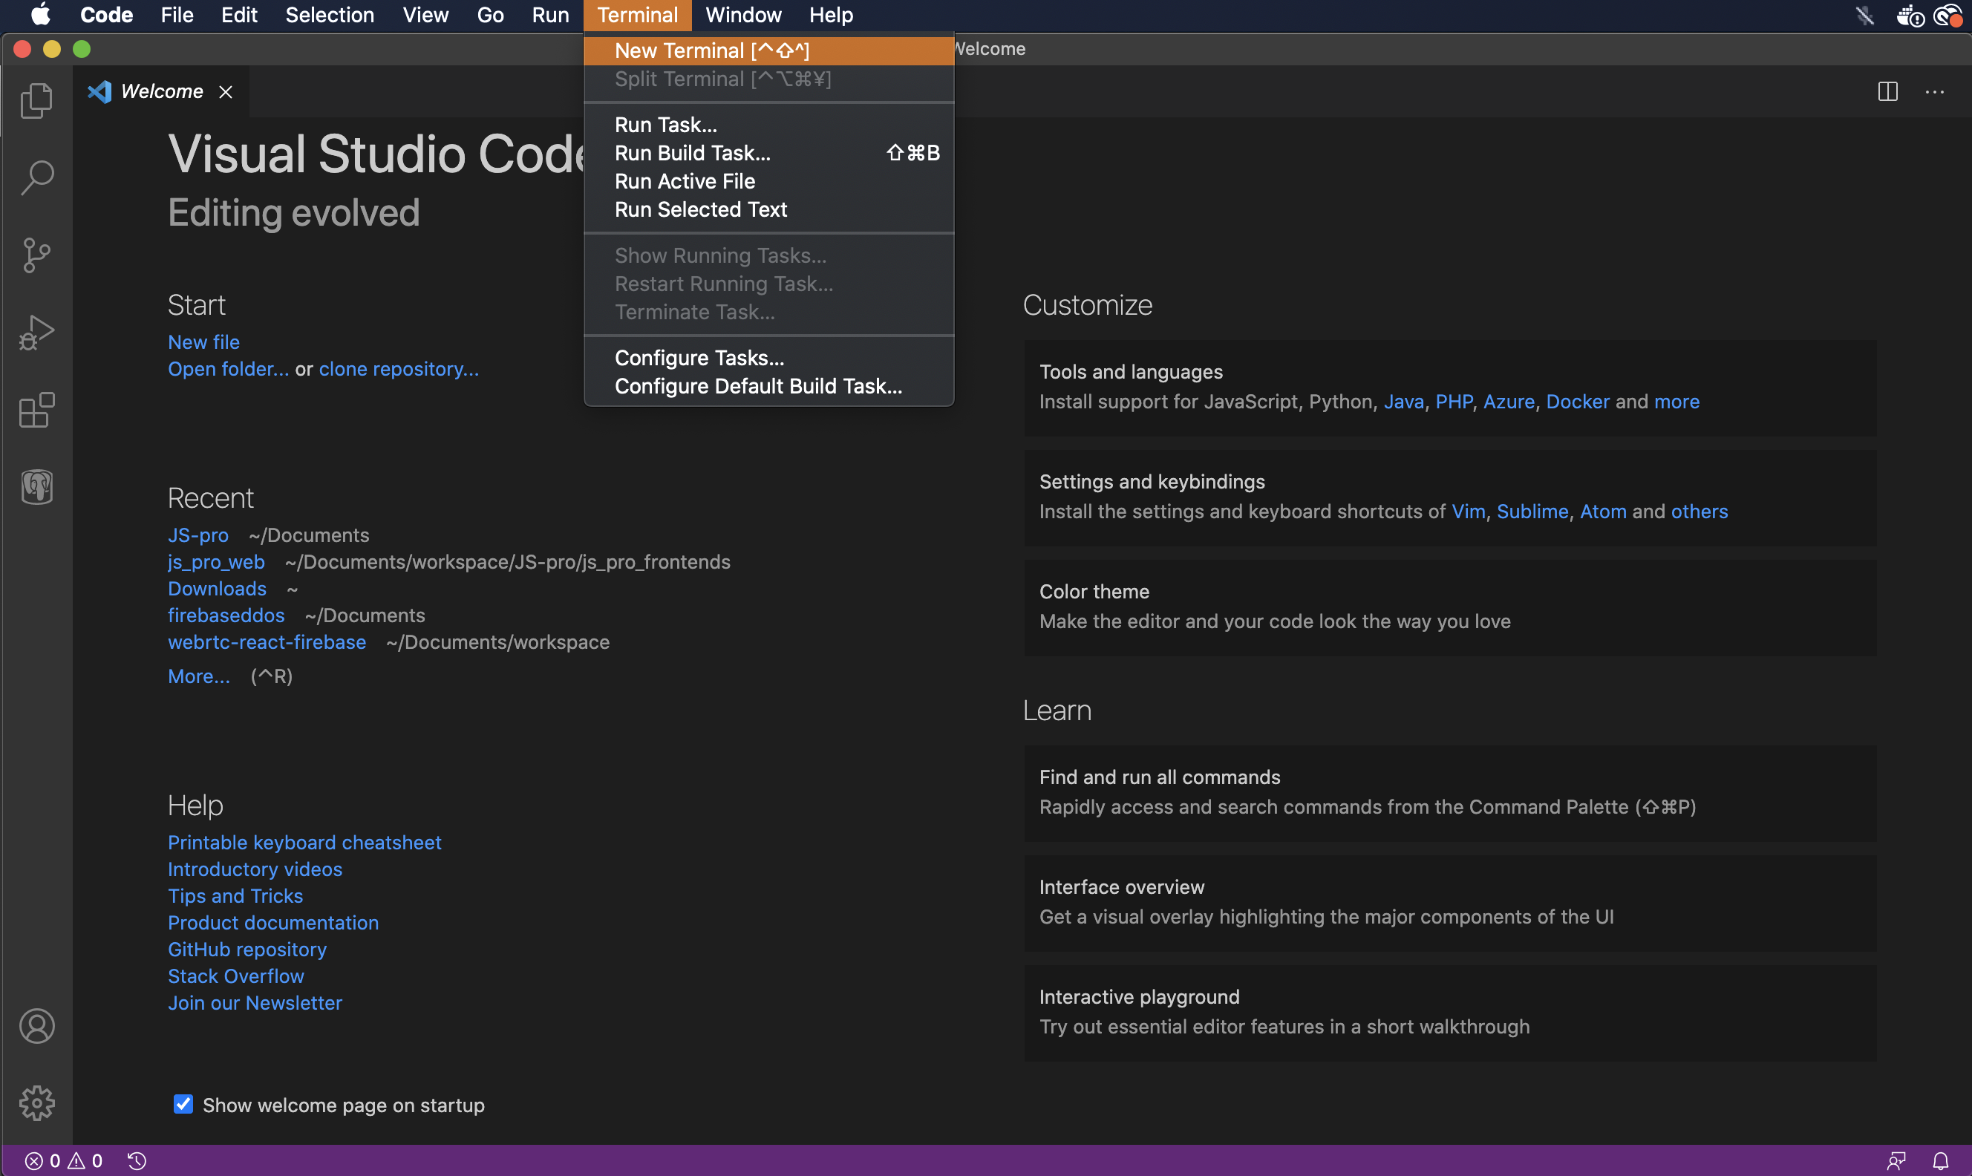1972x1176 pixels.
Task: Open notifications bell in status bar
Action: point(1940,1161)
